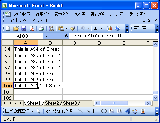Screen dimensions: 160x123
Task: Select the Arrow drawing tool
Action: point(88,111)
